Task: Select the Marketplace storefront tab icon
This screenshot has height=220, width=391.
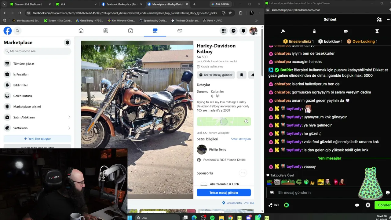Action: 155,31
